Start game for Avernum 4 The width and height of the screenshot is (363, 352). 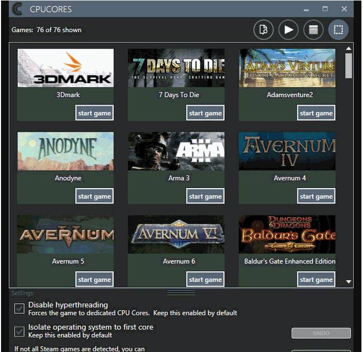coord(316,196)
